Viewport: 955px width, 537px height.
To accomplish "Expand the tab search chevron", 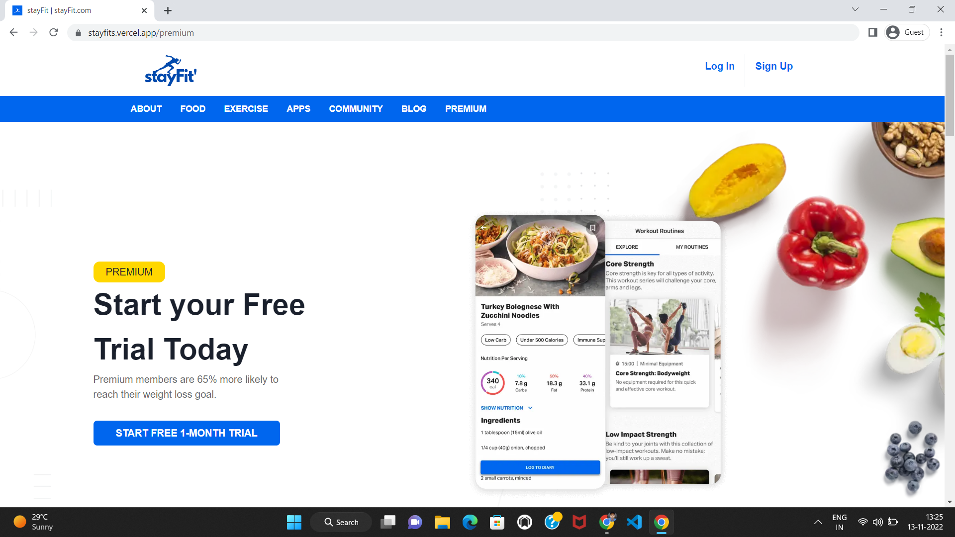I will point(855,9).
